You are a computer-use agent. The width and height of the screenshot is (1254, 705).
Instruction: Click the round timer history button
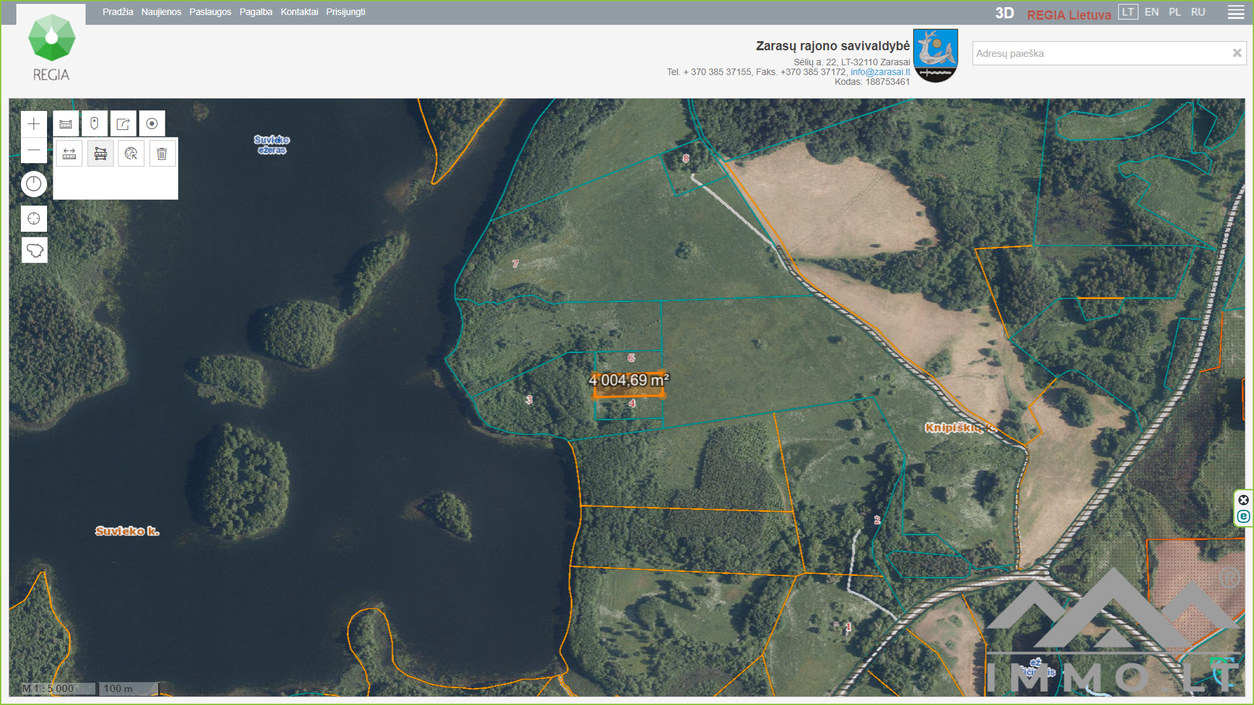click(x=34, y=184)
